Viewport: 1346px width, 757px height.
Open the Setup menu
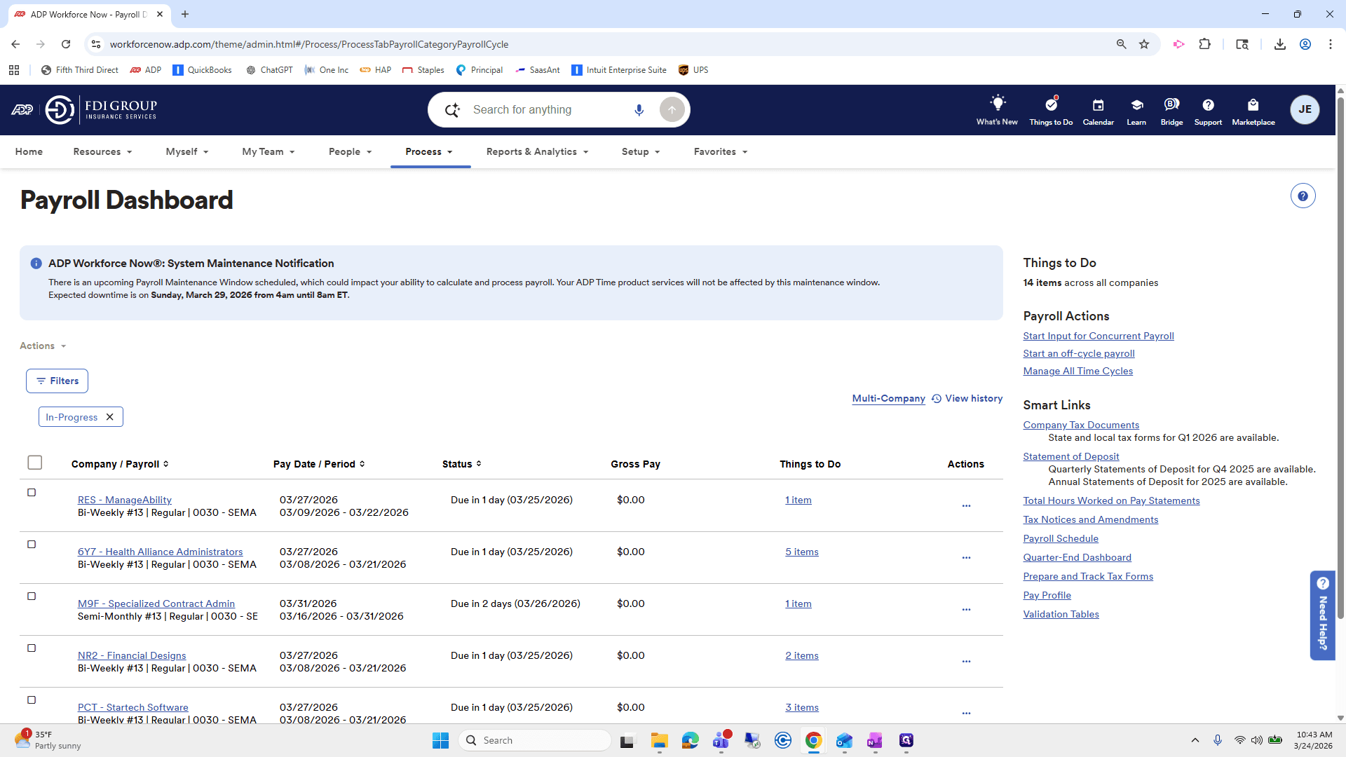pos(641,152)
